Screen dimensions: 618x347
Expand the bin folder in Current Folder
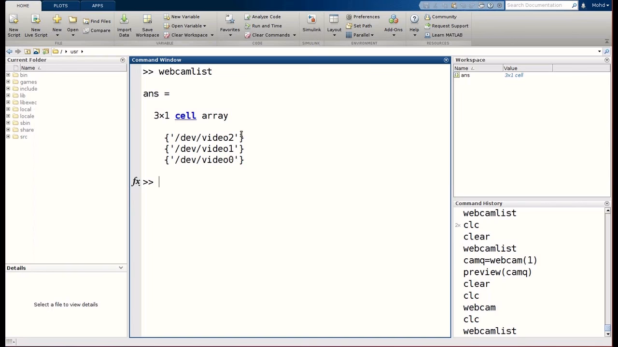(x=8, y=75)
